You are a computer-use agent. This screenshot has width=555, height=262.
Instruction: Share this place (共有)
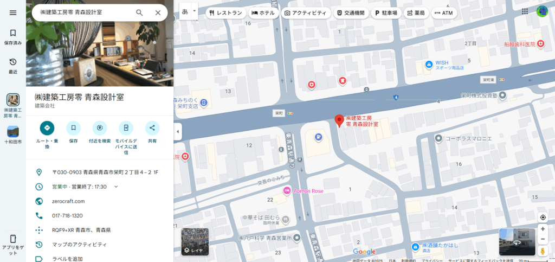click(152, 132)
